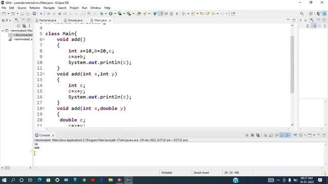Click the editor scroll down arrow
The height and width of the screenshot is (184, 328).
[x=292, y=125]
